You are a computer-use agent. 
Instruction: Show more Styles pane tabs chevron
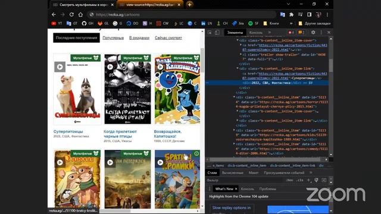tap(311, 172)
